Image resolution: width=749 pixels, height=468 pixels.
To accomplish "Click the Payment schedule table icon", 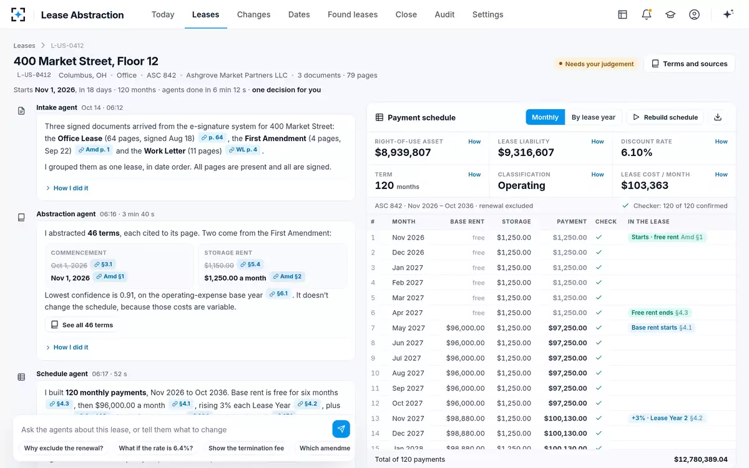I will tap(379, 117).
